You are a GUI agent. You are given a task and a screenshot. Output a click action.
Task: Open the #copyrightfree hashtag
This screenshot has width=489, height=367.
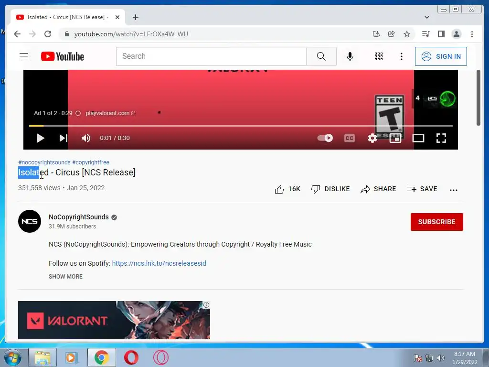(91, 162)
